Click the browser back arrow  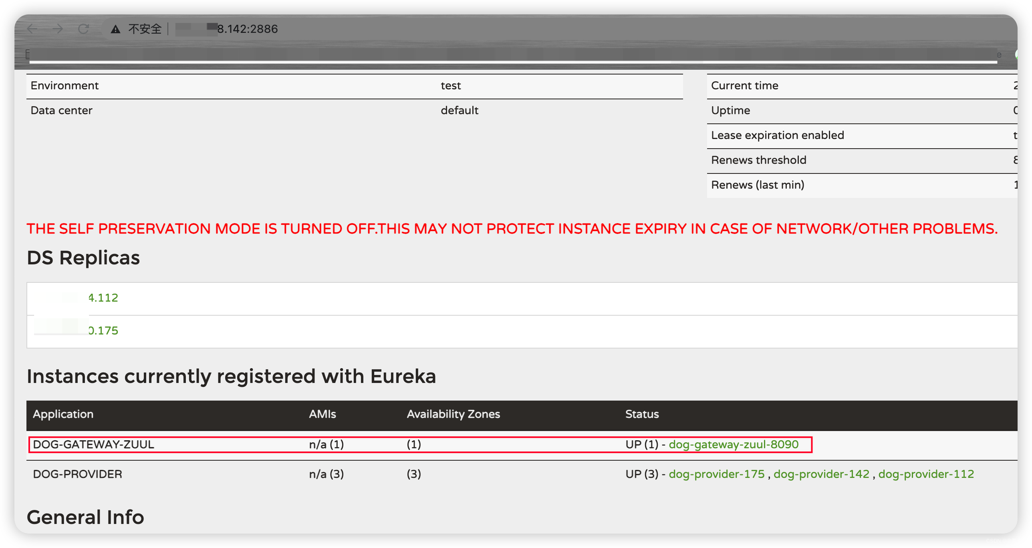pyautogui.click(x=32, y=28)
